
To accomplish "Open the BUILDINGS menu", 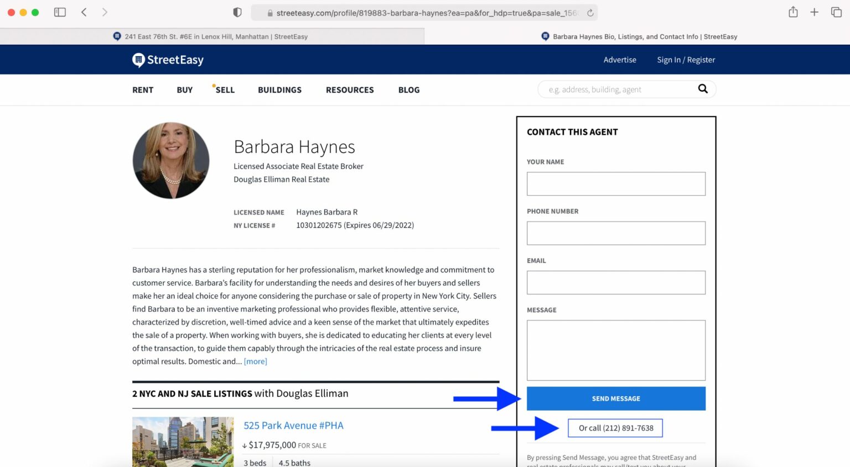I will click(x=279, y=90).
